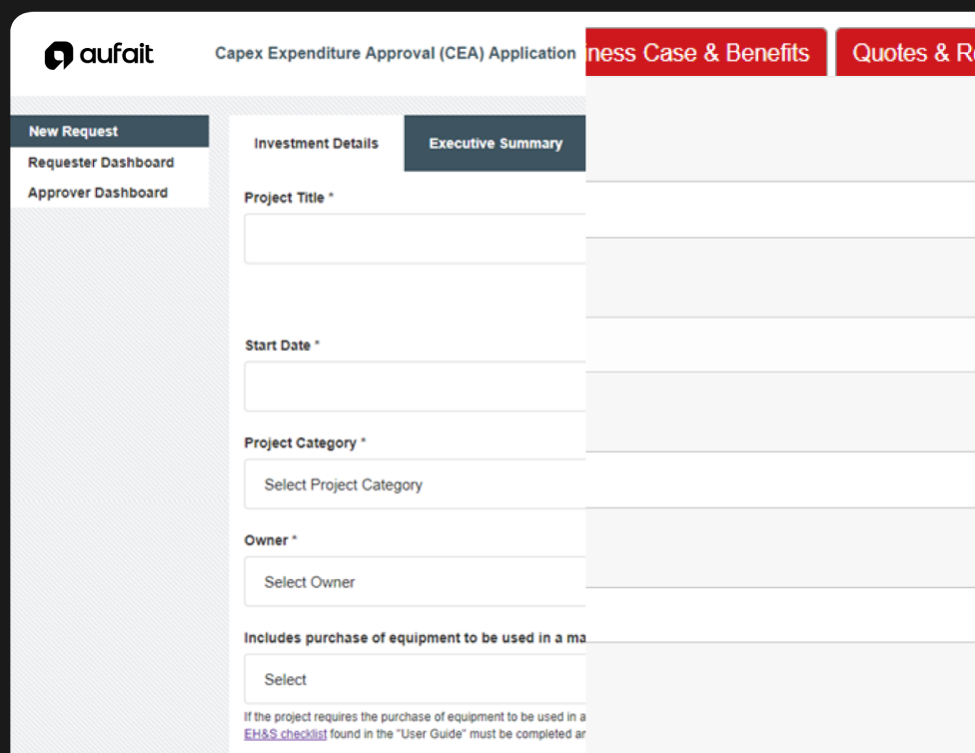This screenshot has height=753, width=975.
Task: Open the Approver Dashboard
Action: tap(98, 193)
